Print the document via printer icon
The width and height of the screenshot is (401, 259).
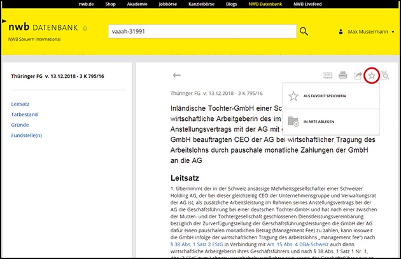coord(343,76)
